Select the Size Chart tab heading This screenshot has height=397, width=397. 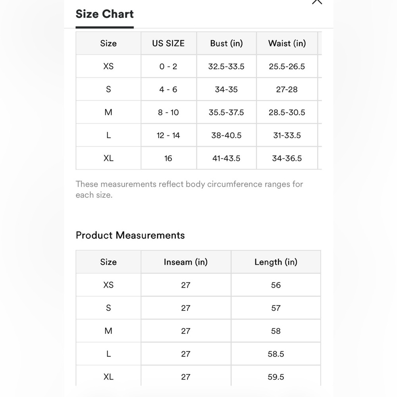[104, 14]
